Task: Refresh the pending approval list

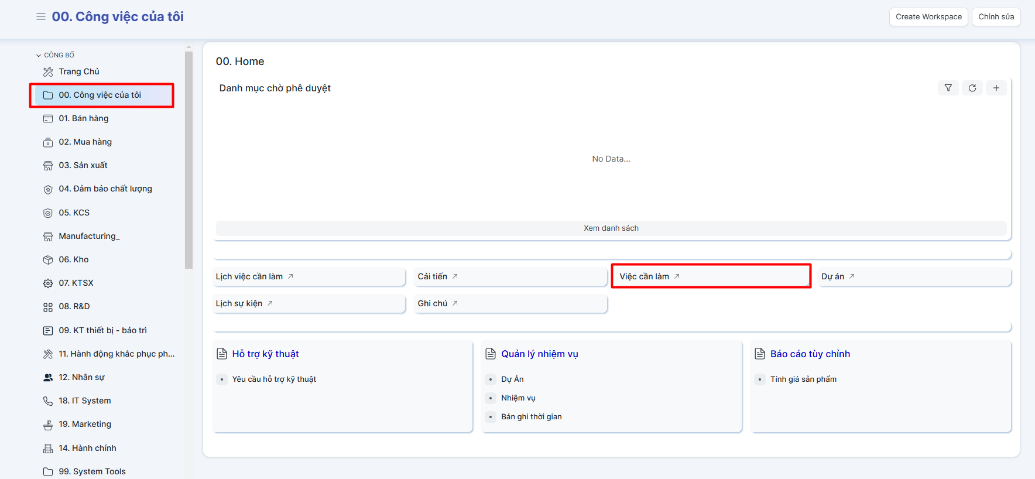Action: click(x=972, y=88)
